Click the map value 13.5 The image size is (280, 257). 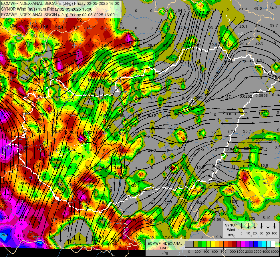point(263,113)
